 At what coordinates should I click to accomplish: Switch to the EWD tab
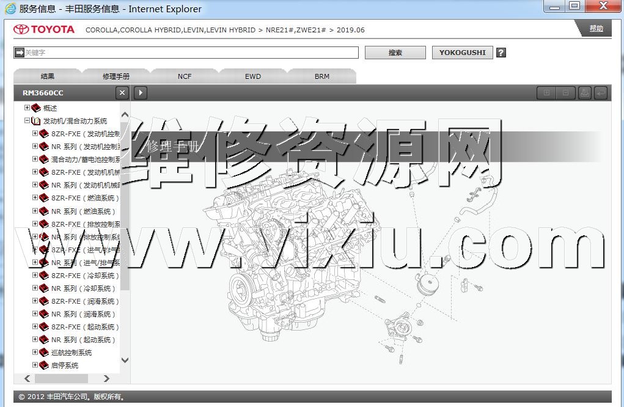click(x=253, y=76)
